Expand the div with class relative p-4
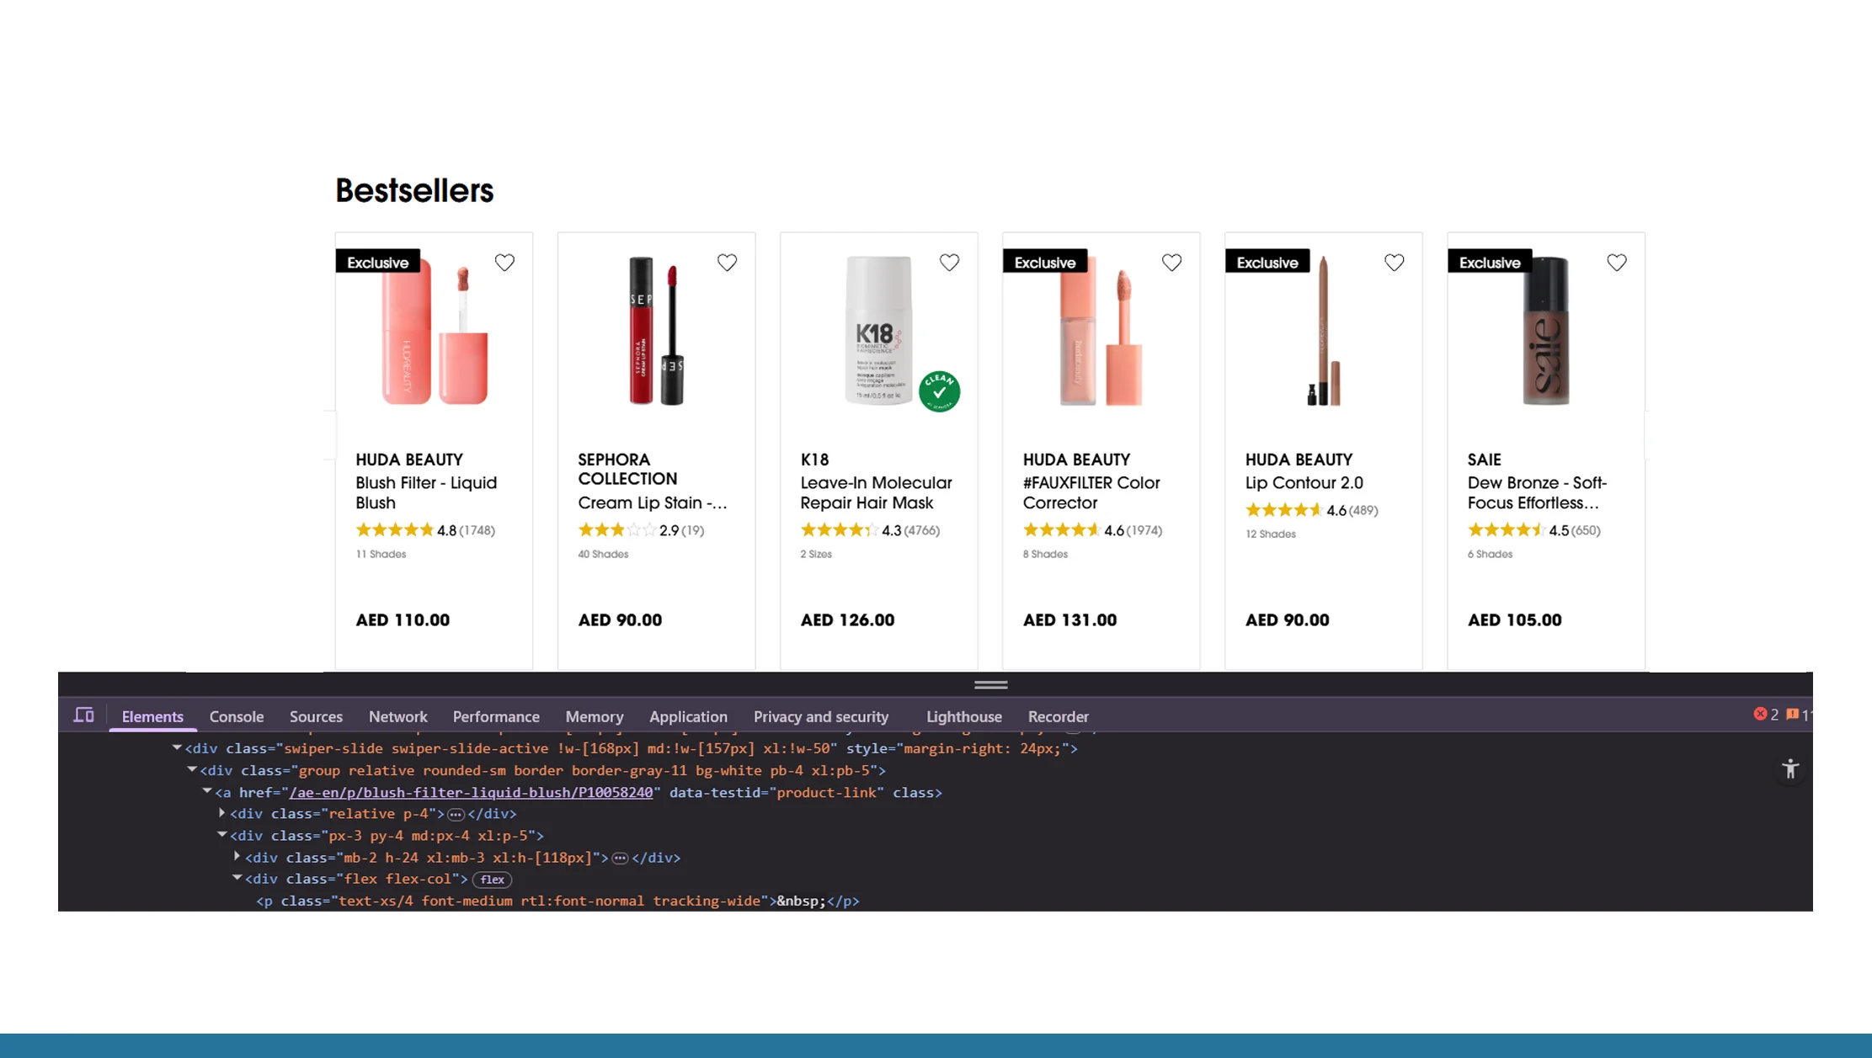1872x1058 pixels. tap(221, 813)
